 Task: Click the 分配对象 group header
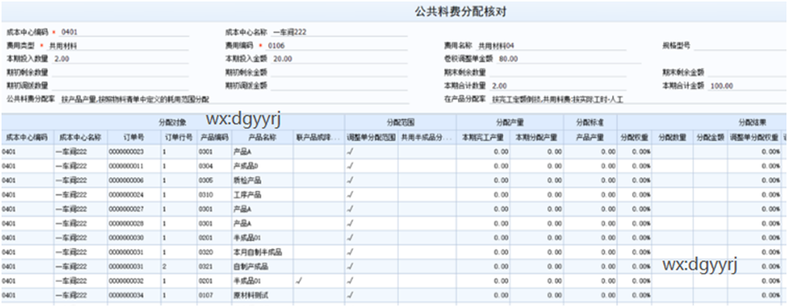click(173, 122)
